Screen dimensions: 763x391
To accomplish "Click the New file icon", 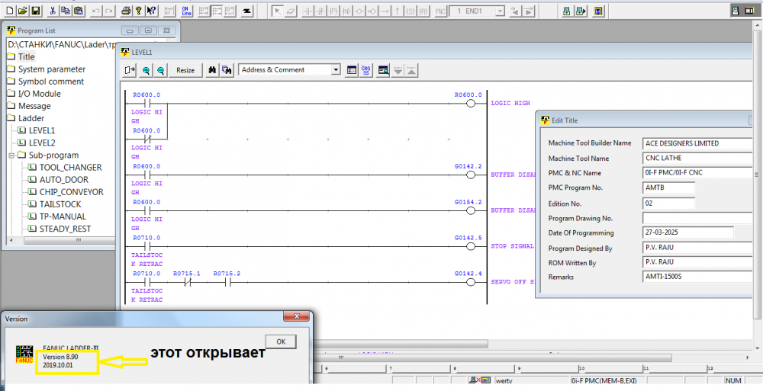I will coord(11,10).
